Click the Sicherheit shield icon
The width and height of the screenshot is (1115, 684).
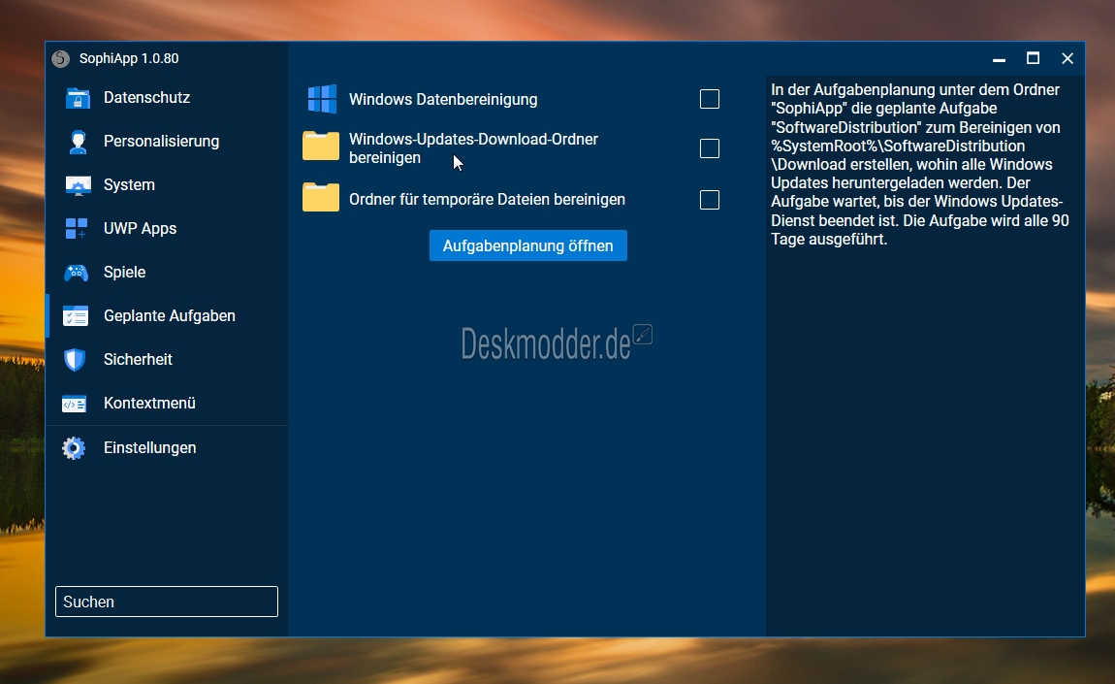[x=75, y=359]
